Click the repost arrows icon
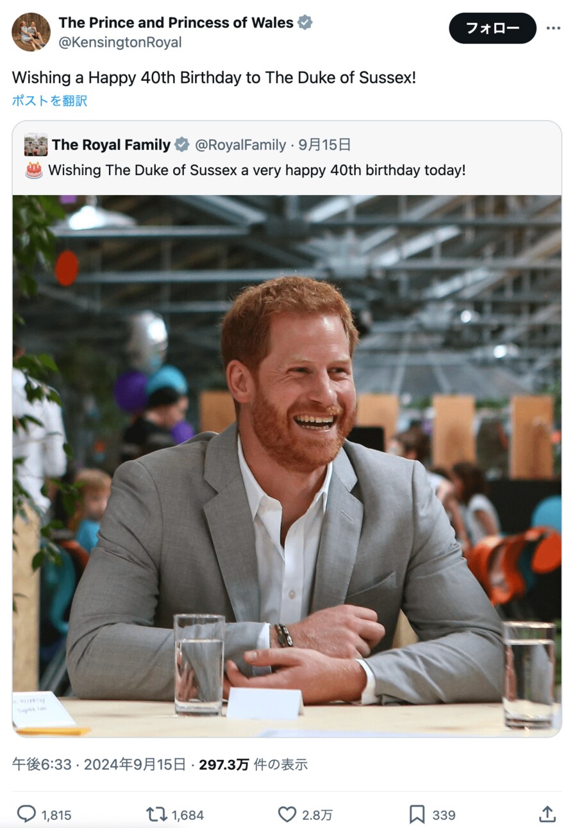The width and height of the screenshot is (577, 828). [x=156, y=814]
